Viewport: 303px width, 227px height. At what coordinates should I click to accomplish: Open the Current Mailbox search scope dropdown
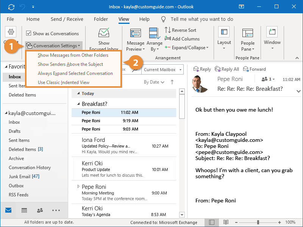click(x=162, y=70)
